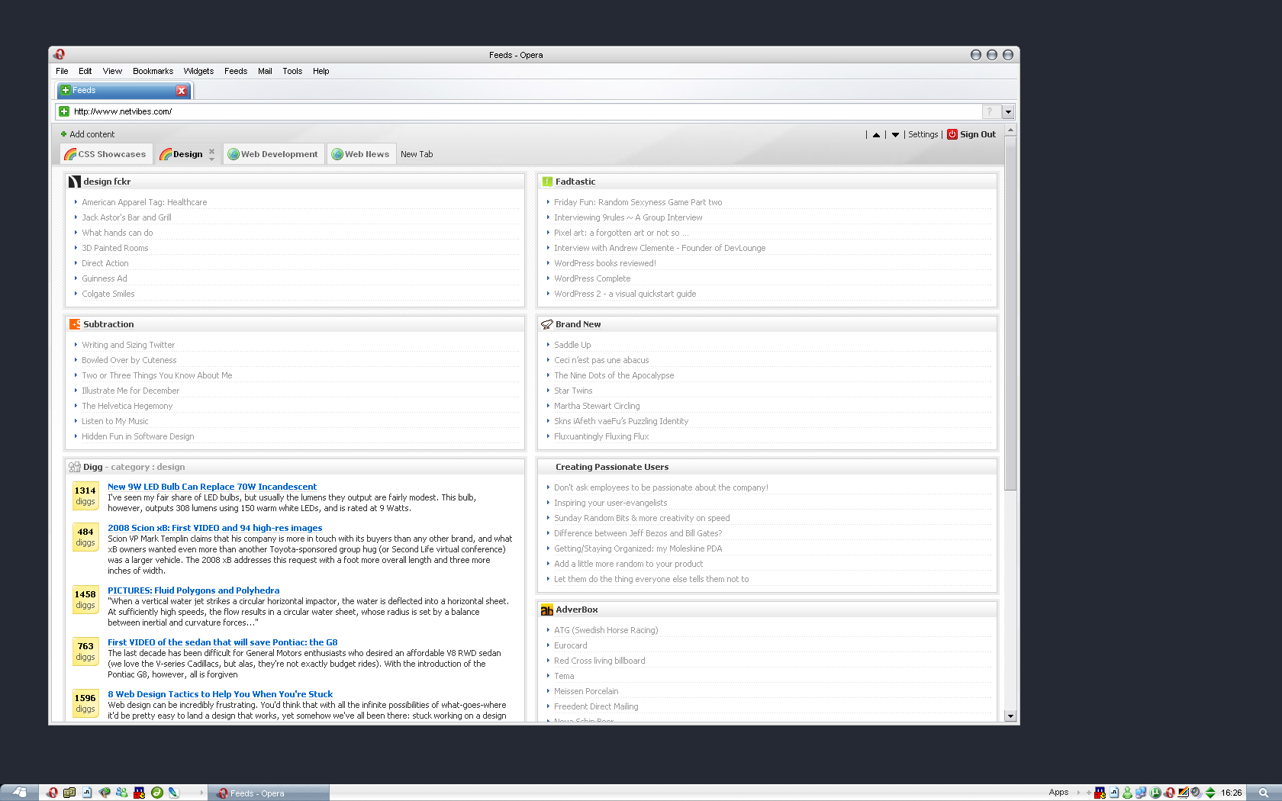The width and height of the screenshot is (1282, 801).
Task: Click the magnifier search icon in the taskbar
Action: (x=1264, y=793)
